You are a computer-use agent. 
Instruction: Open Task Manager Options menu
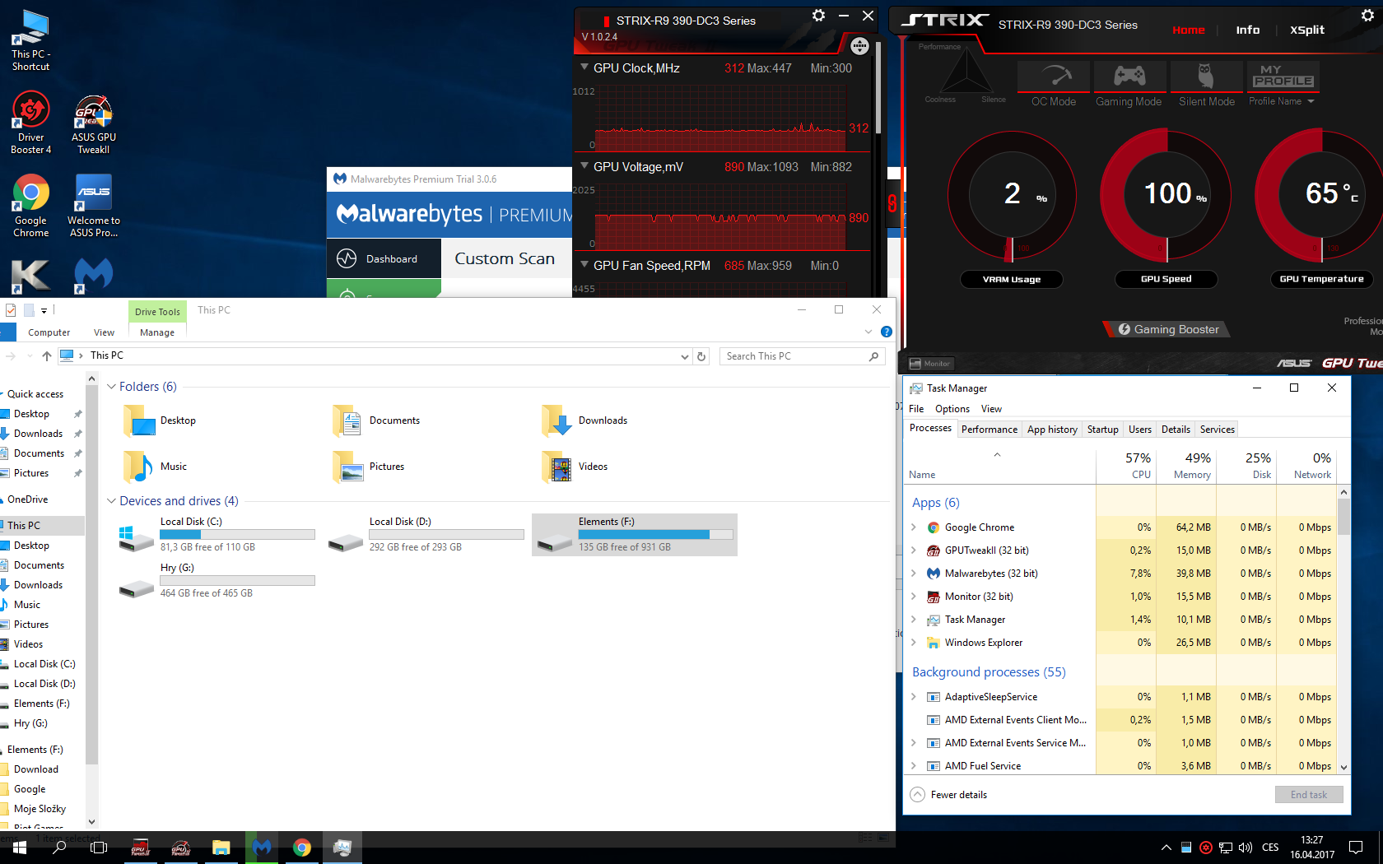(952, 409)
